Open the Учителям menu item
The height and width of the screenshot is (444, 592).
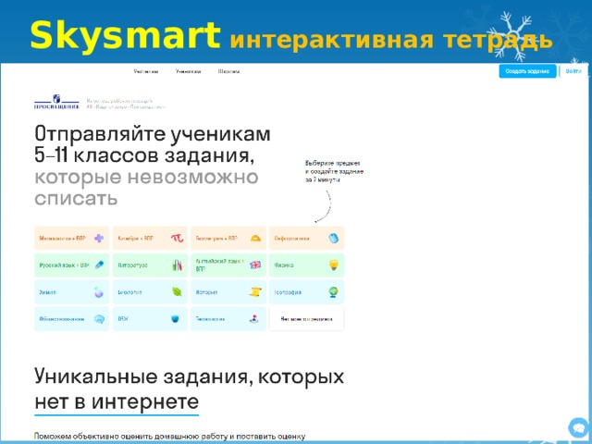click(146, 71)
